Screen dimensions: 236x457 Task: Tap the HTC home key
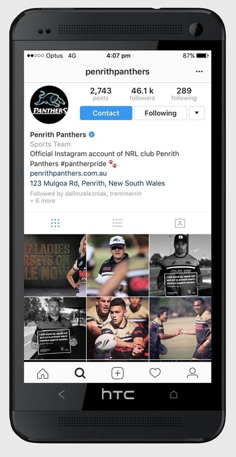pyautogui.click(x=174, y=394)
